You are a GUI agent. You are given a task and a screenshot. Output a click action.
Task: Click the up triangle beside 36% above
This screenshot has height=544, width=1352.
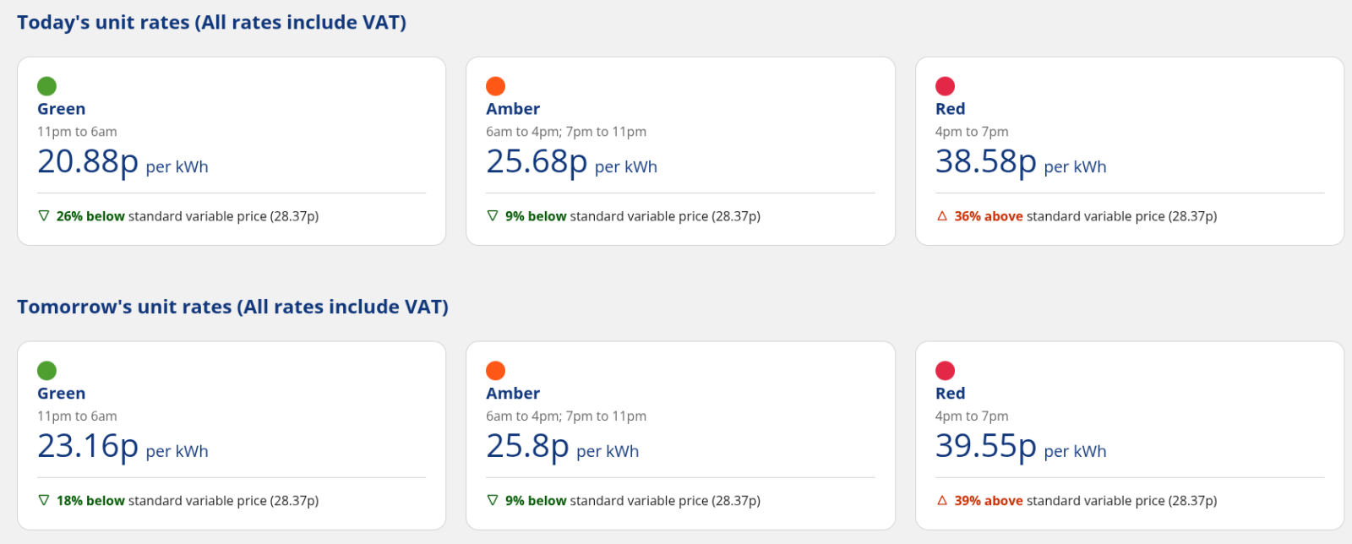pos(942,216)
